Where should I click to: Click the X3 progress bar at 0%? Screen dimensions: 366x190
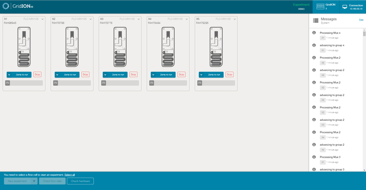pyautogui.click(x=120, y=83)
